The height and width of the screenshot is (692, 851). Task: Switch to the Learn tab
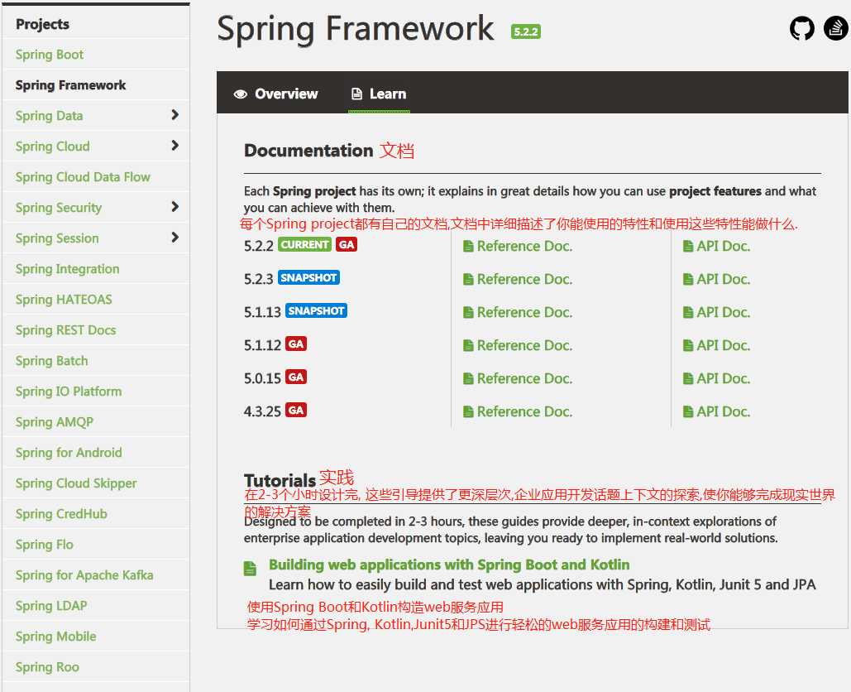pyautogui.click(x=379, y=94)
